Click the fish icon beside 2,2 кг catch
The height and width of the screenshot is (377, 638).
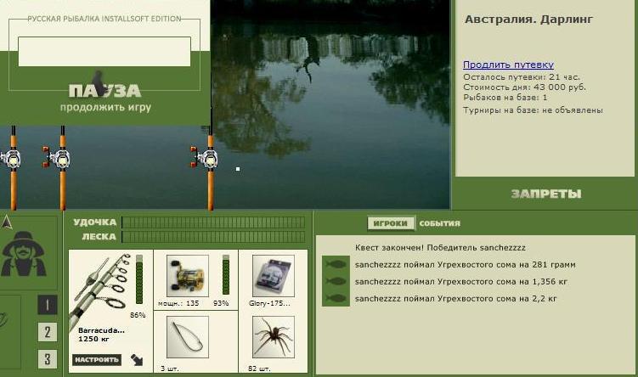click(x=336, y=298)
